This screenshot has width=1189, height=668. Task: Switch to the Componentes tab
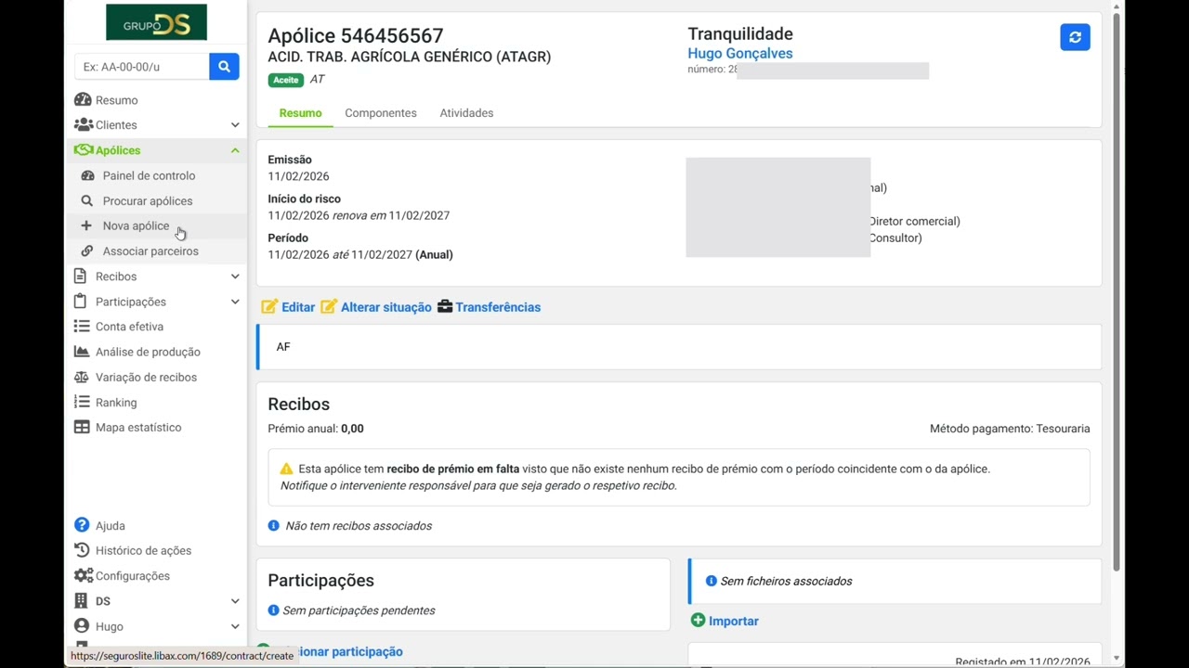coord(381,113)
